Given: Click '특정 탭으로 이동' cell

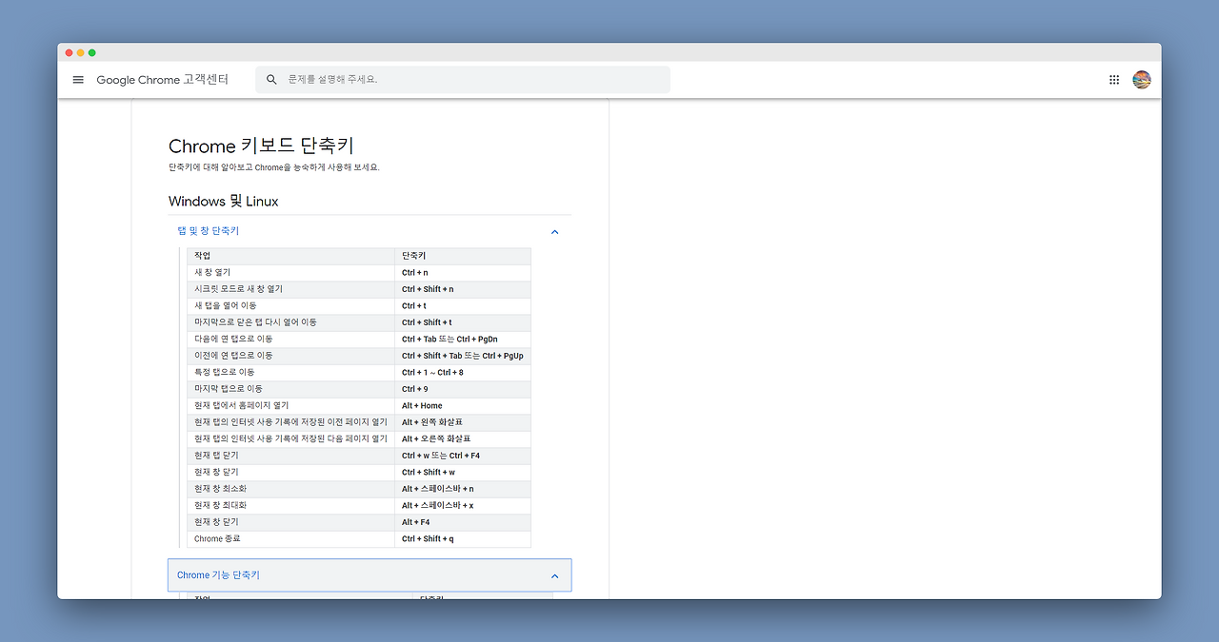Looking at the screenshot, I should (291, 372).
